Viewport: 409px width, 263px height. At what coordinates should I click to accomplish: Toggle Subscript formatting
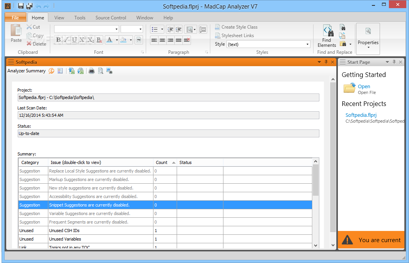pyautogui.click(x=90, y=40)
